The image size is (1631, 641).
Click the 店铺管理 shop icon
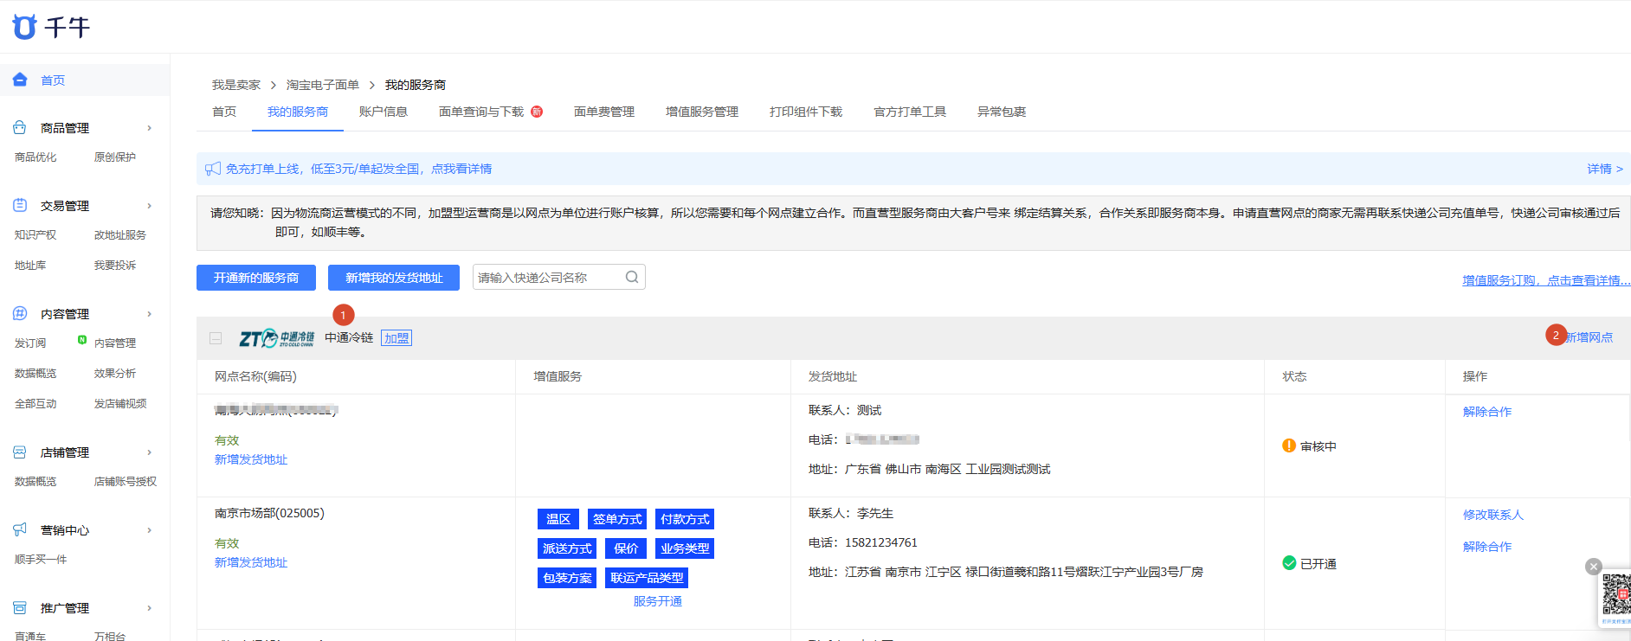[20, 452]
